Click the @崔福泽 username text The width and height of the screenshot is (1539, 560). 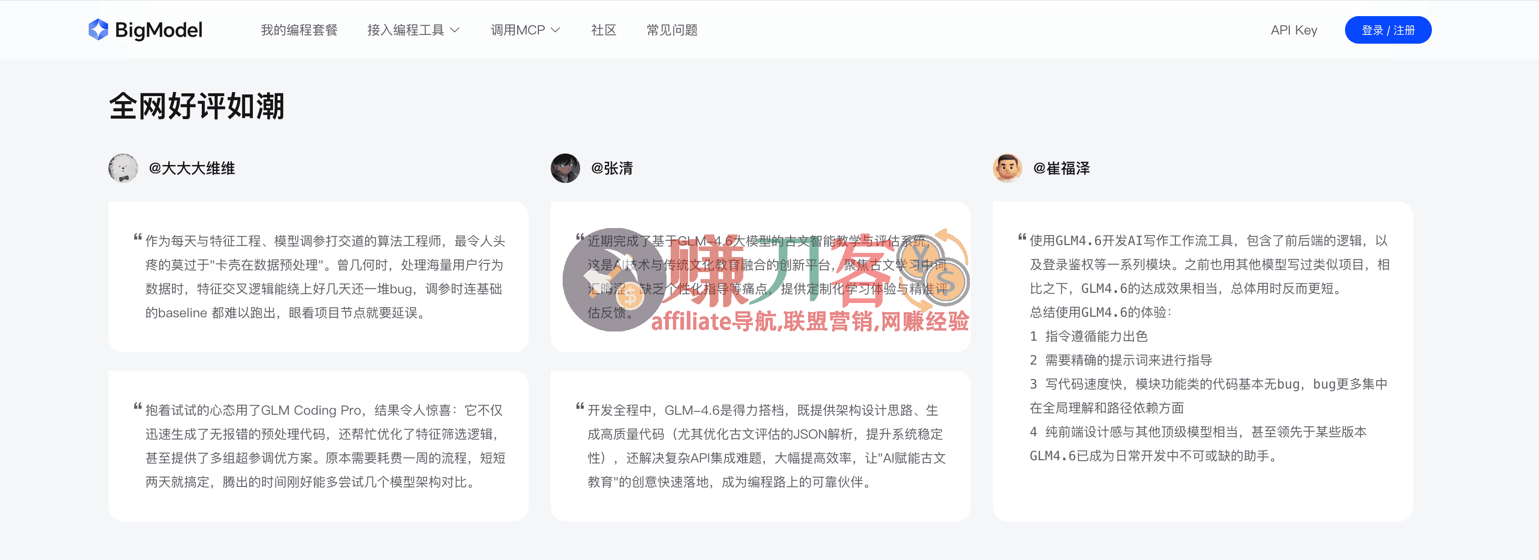pos(1062,169)
